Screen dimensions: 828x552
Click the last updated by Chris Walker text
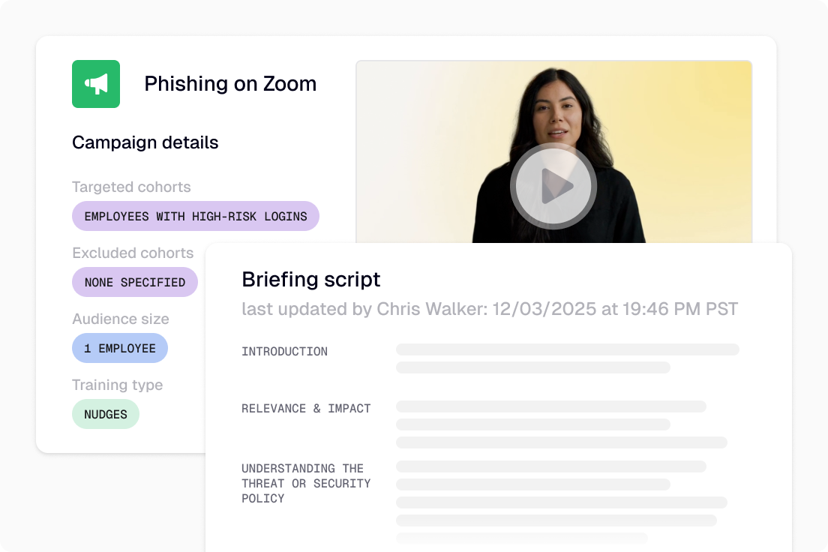pyautogui.click(x=490, y=308)
